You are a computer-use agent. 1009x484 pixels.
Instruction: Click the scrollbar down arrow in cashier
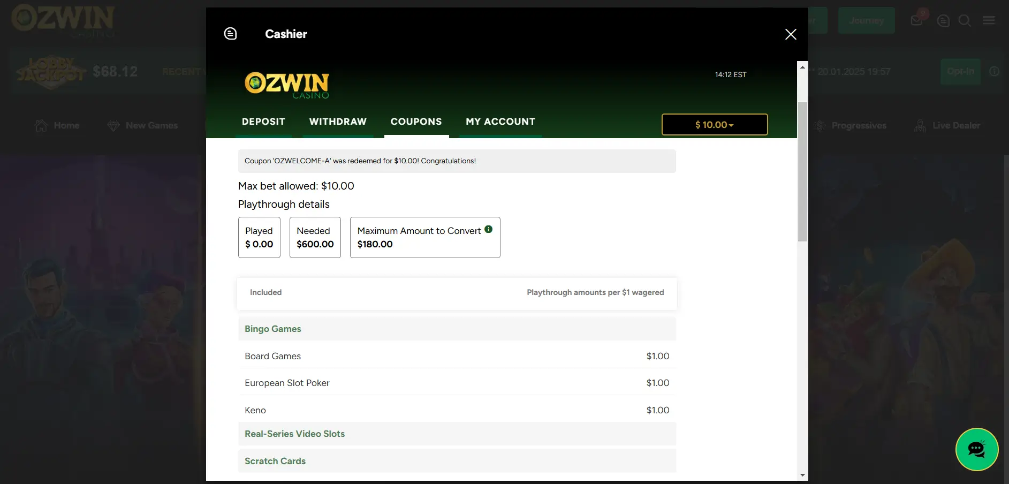802,475
